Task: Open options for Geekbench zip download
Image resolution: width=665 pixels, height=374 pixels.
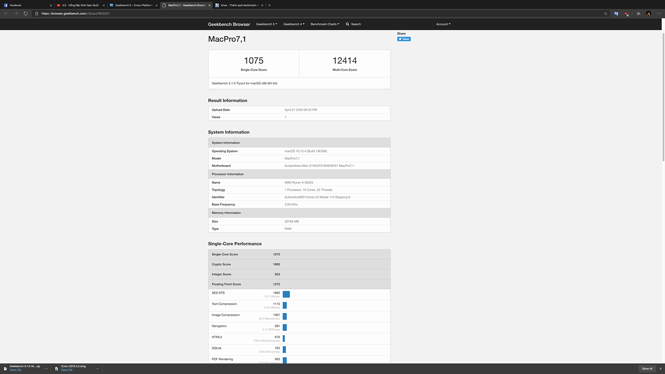Action: point(46,368)
